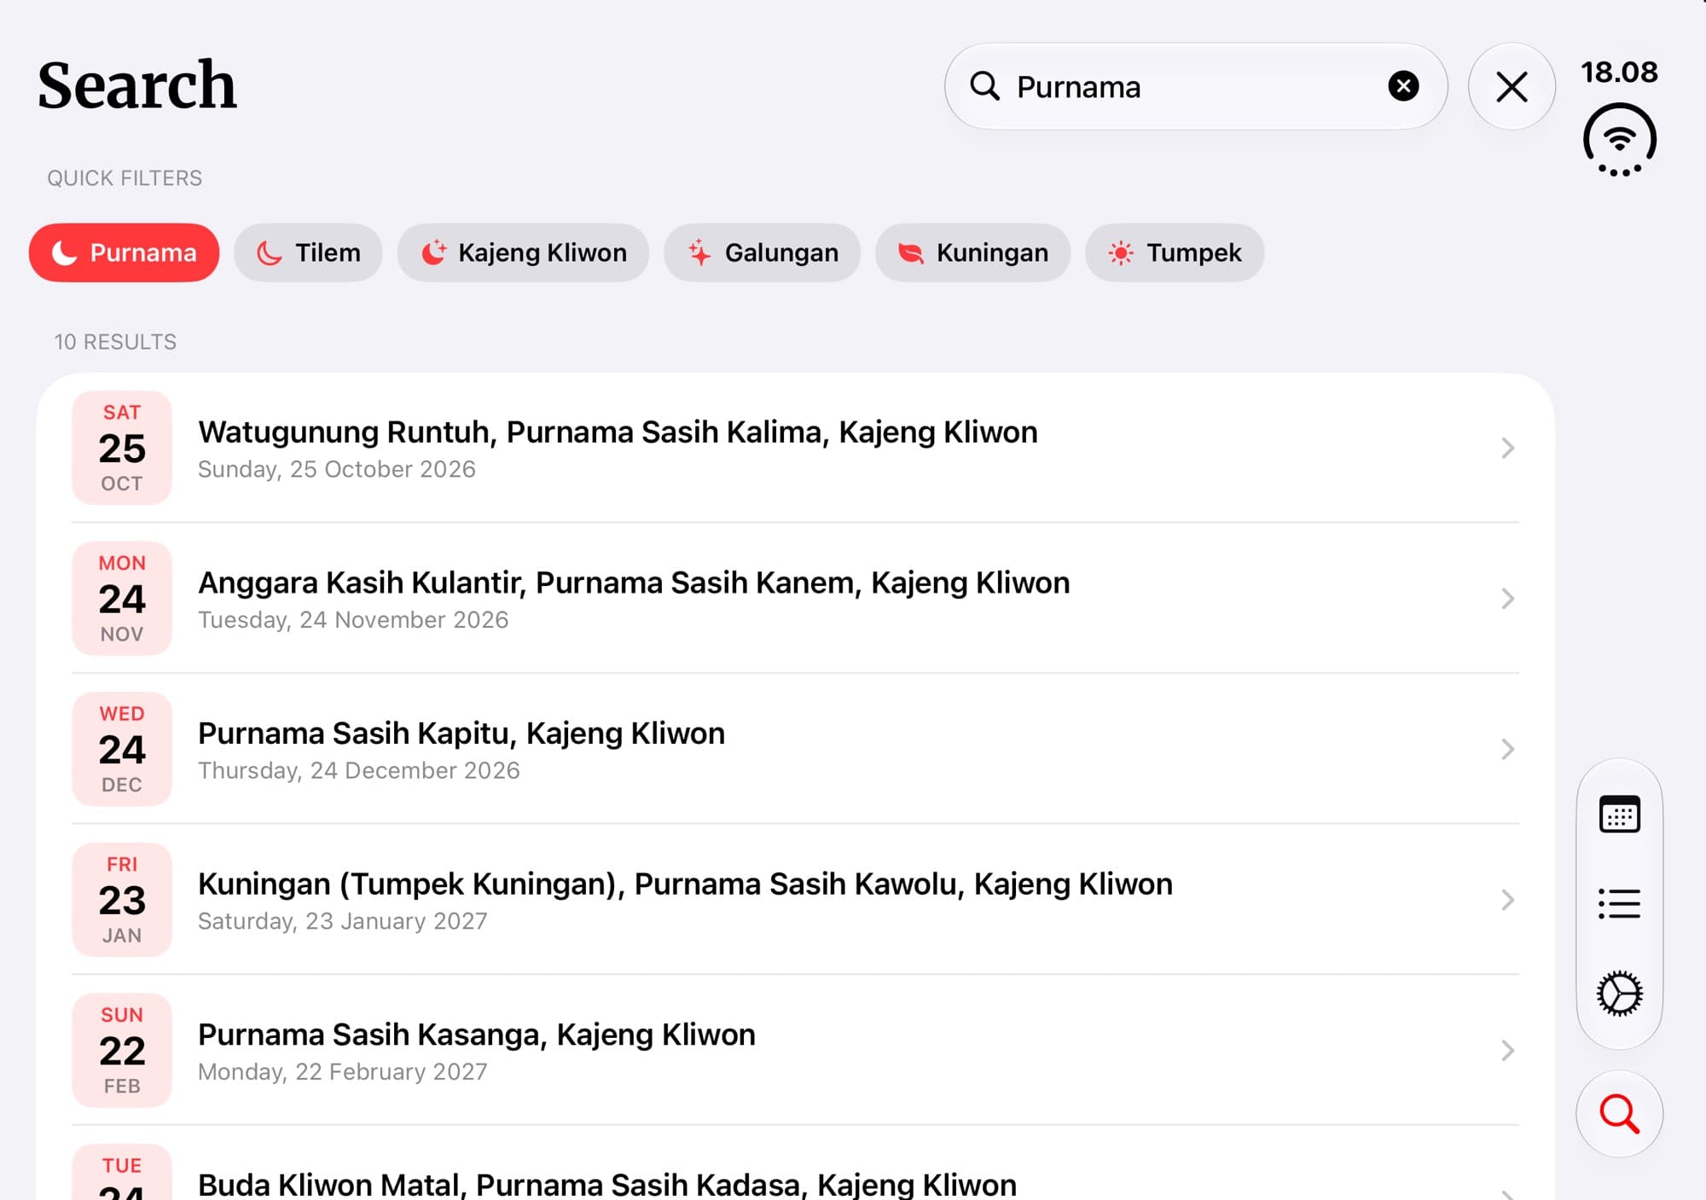Click 'Tuesday, 24 November 2026' subtitle

point(353,620)
